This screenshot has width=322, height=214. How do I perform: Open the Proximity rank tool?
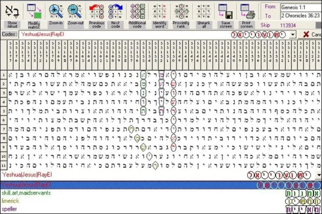[181, 11]
